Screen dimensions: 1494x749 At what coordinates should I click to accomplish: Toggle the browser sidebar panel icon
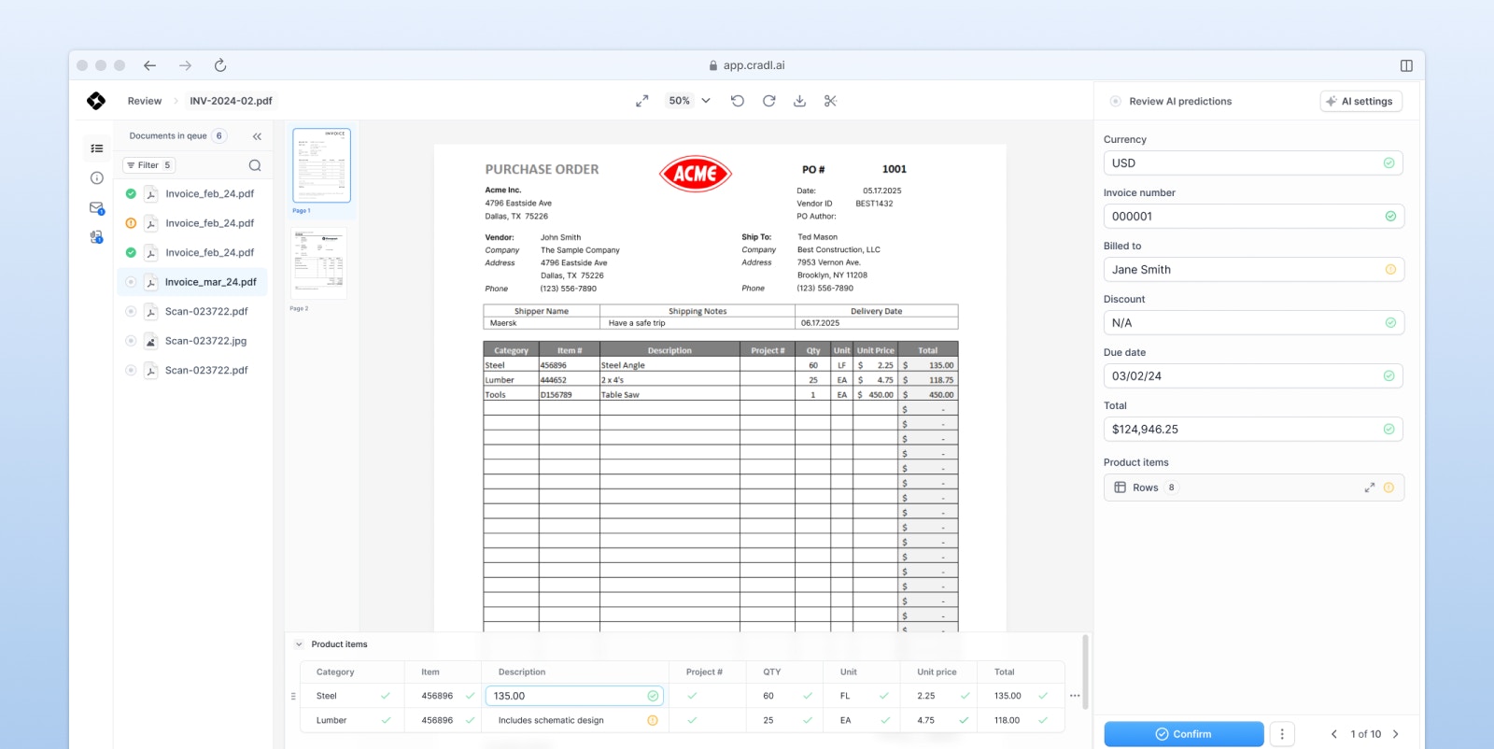[1406, 65]
